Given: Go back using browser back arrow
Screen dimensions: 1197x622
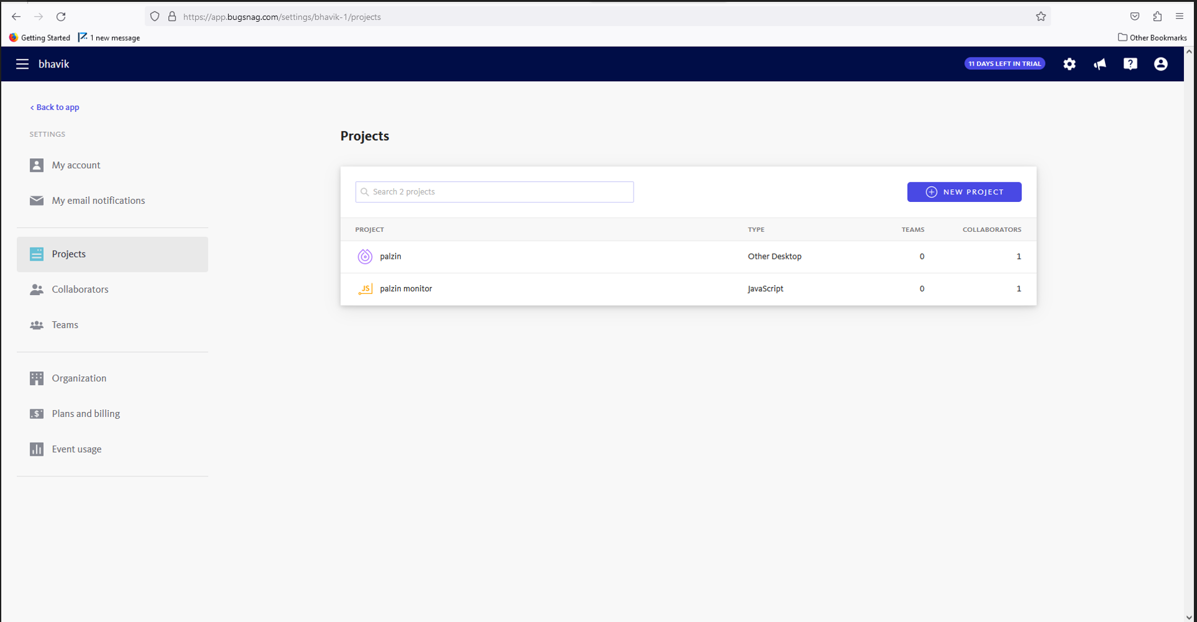Looking at the screenshot, I should click(x=16, y=17).
